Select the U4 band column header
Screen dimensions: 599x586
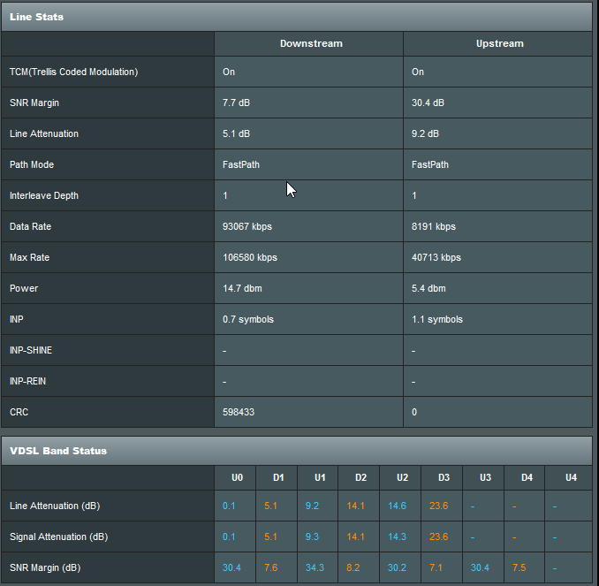click(571, 477)
